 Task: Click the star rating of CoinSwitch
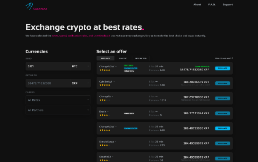pyautogui.click(x=105, y=85)
